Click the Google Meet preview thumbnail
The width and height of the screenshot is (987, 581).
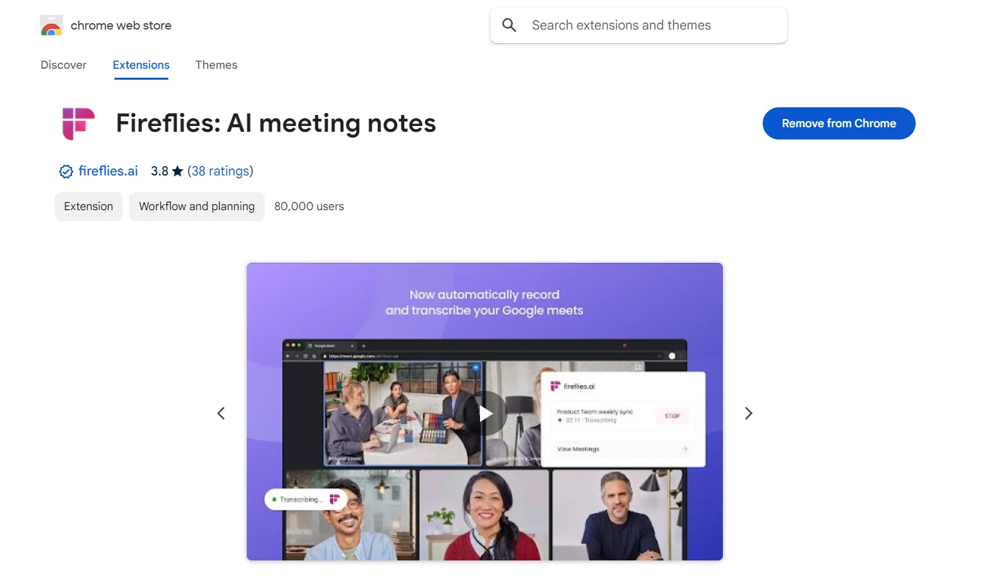click(x=485, y=411)
